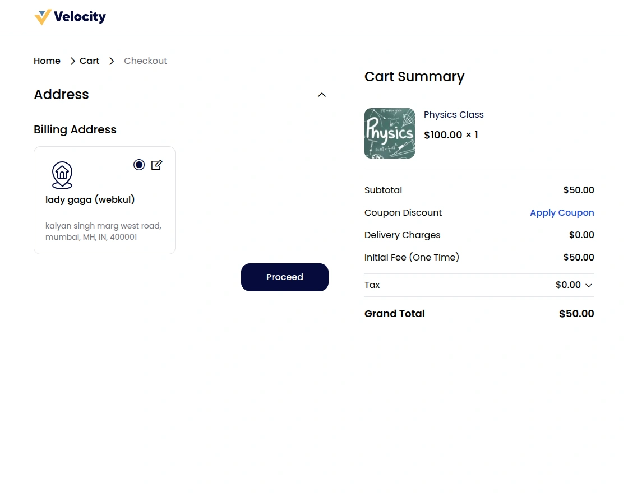Screen dimensions: 628x493
Task: Click the Tax $0.00 amount
Action: click(568, 285)
